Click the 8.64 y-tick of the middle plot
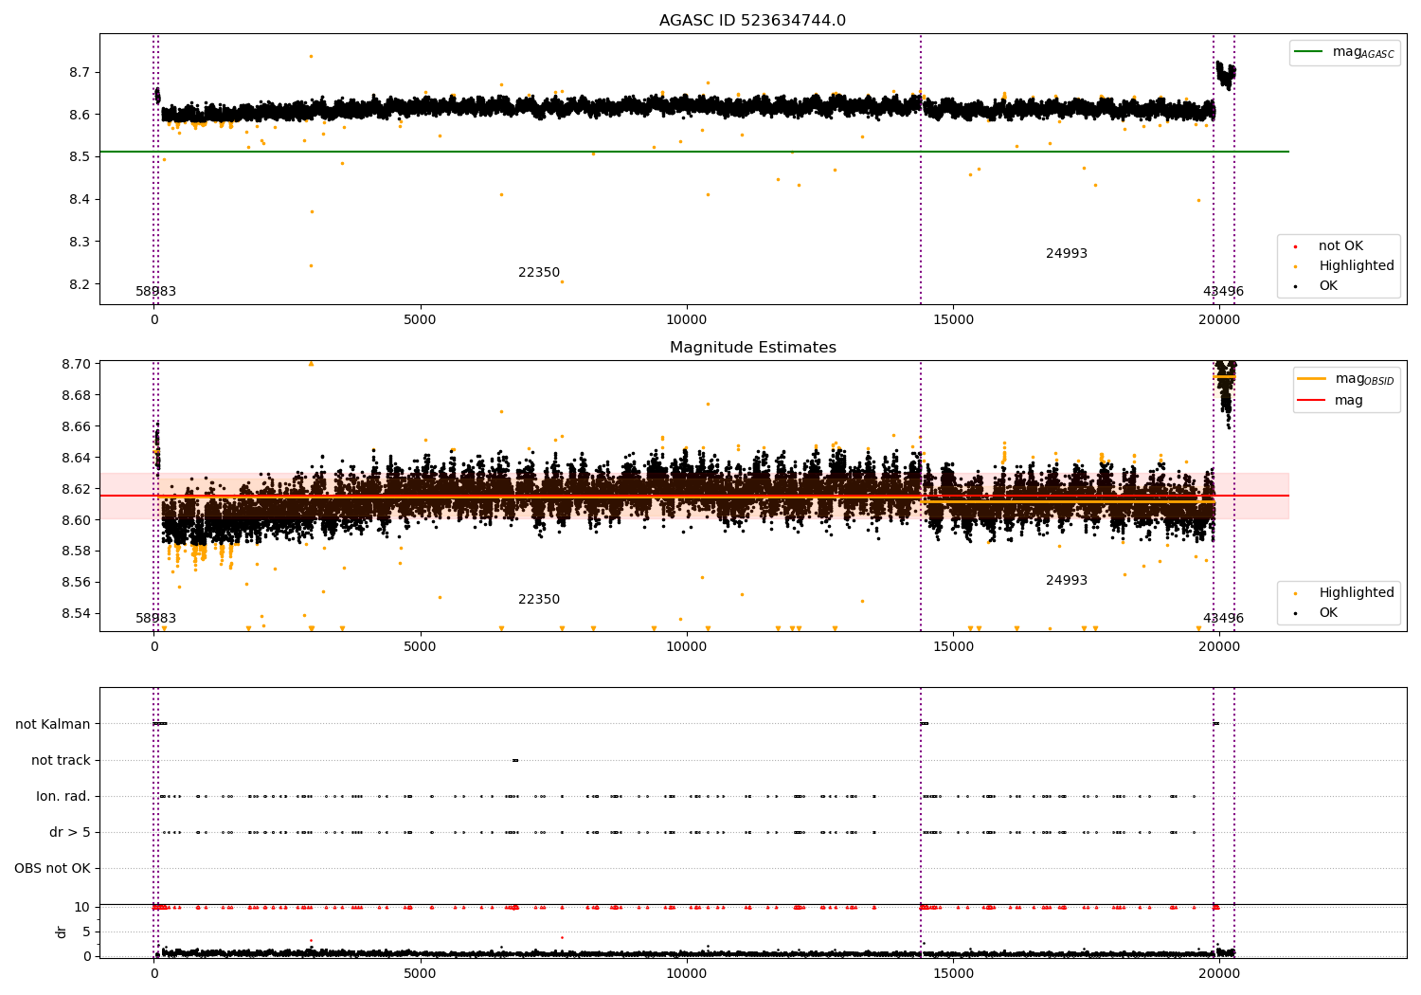This screenshot has width=1421, height=995. 76,458
